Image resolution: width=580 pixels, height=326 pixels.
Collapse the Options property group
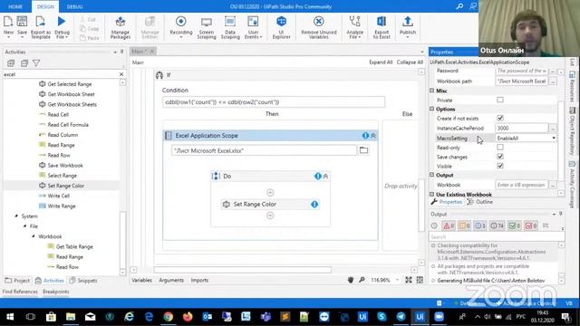point(431,109)
